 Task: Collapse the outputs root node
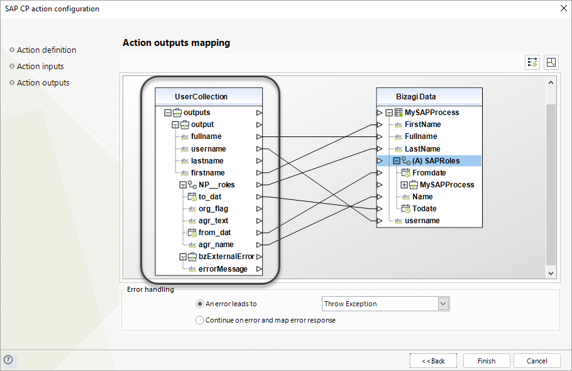167,113
